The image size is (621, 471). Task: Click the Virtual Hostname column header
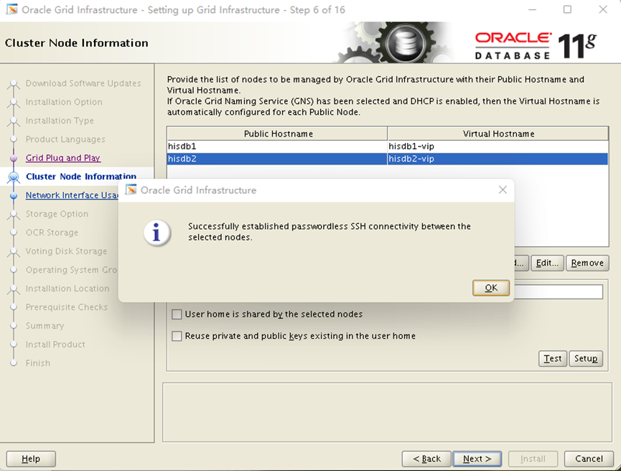tap(498, 134)
